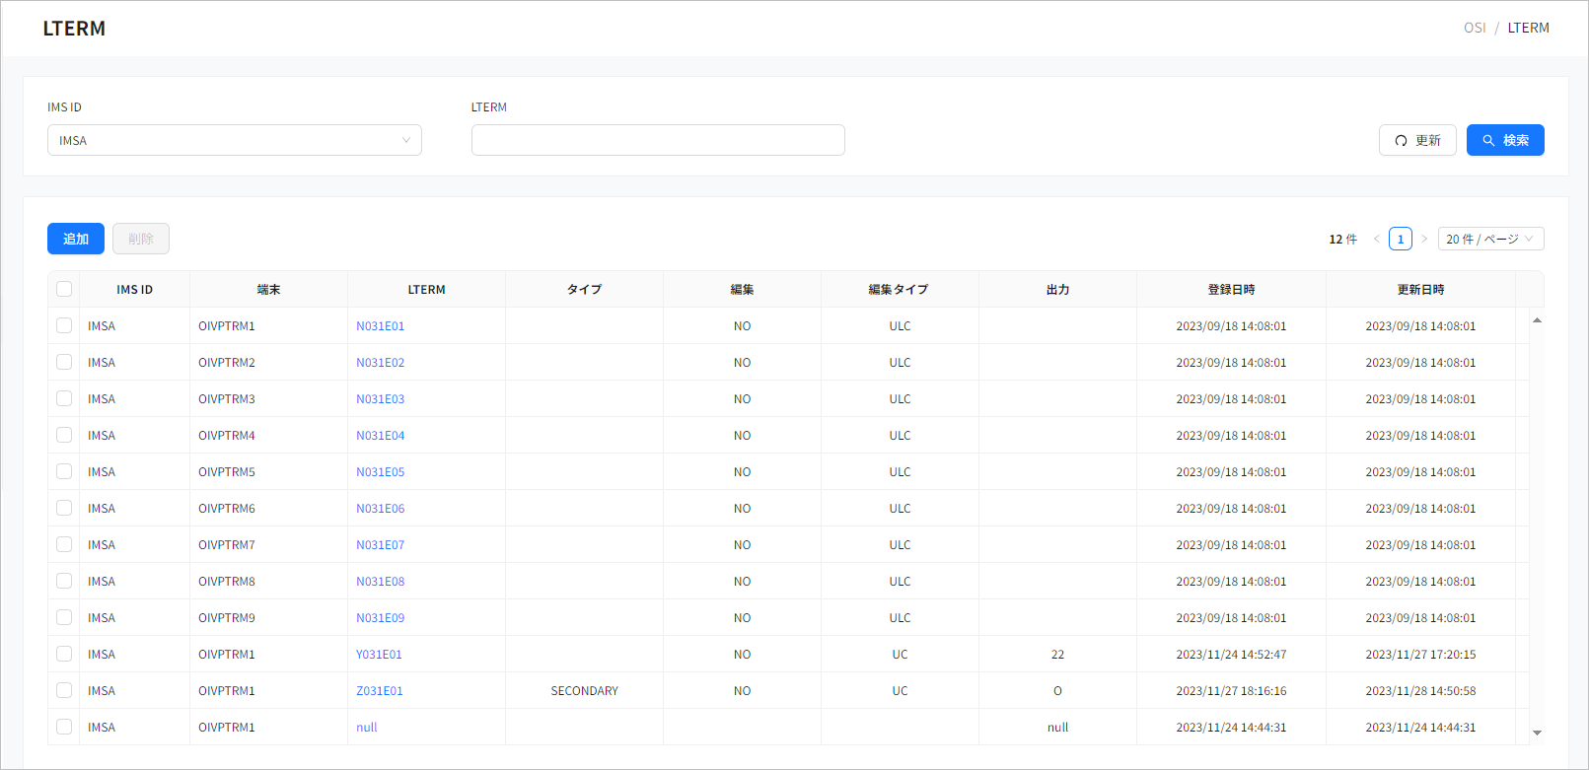Viewport: 1589px width, 770px height.
Task: Select page 1 in pagination
Action: 1400,239
